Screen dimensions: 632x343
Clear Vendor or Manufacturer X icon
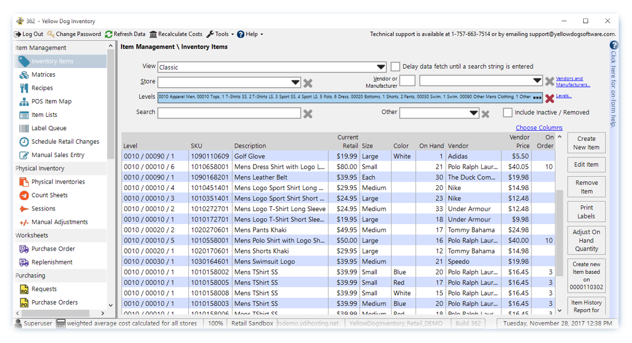(549, 81)
